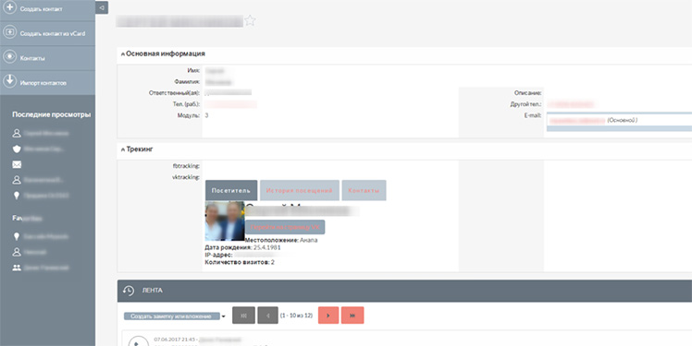Click the E-mail field
Screen dimensions: 692x346
pos(619,120)
